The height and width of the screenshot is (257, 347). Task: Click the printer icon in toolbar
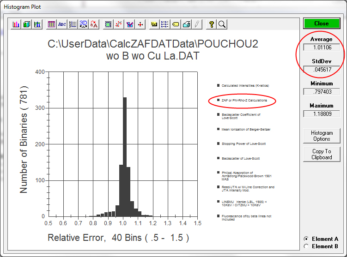coord(186,24)
